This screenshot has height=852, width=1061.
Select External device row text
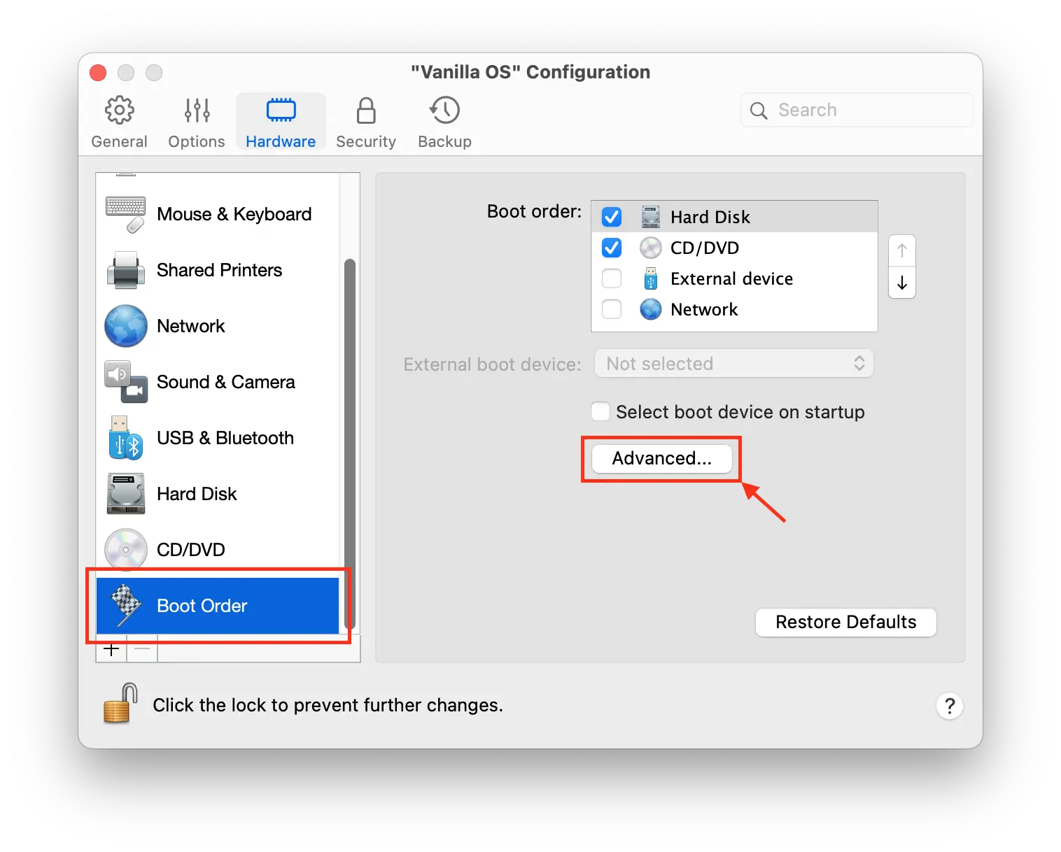731,278
